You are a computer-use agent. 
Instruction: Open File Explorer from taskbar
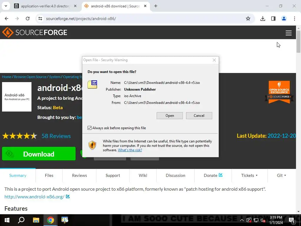point(36,220)
